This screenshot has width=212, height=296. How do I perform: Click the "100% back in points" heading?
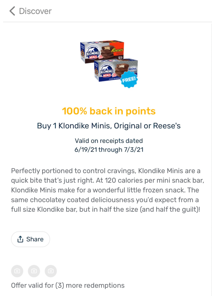(x=109, y=111)
